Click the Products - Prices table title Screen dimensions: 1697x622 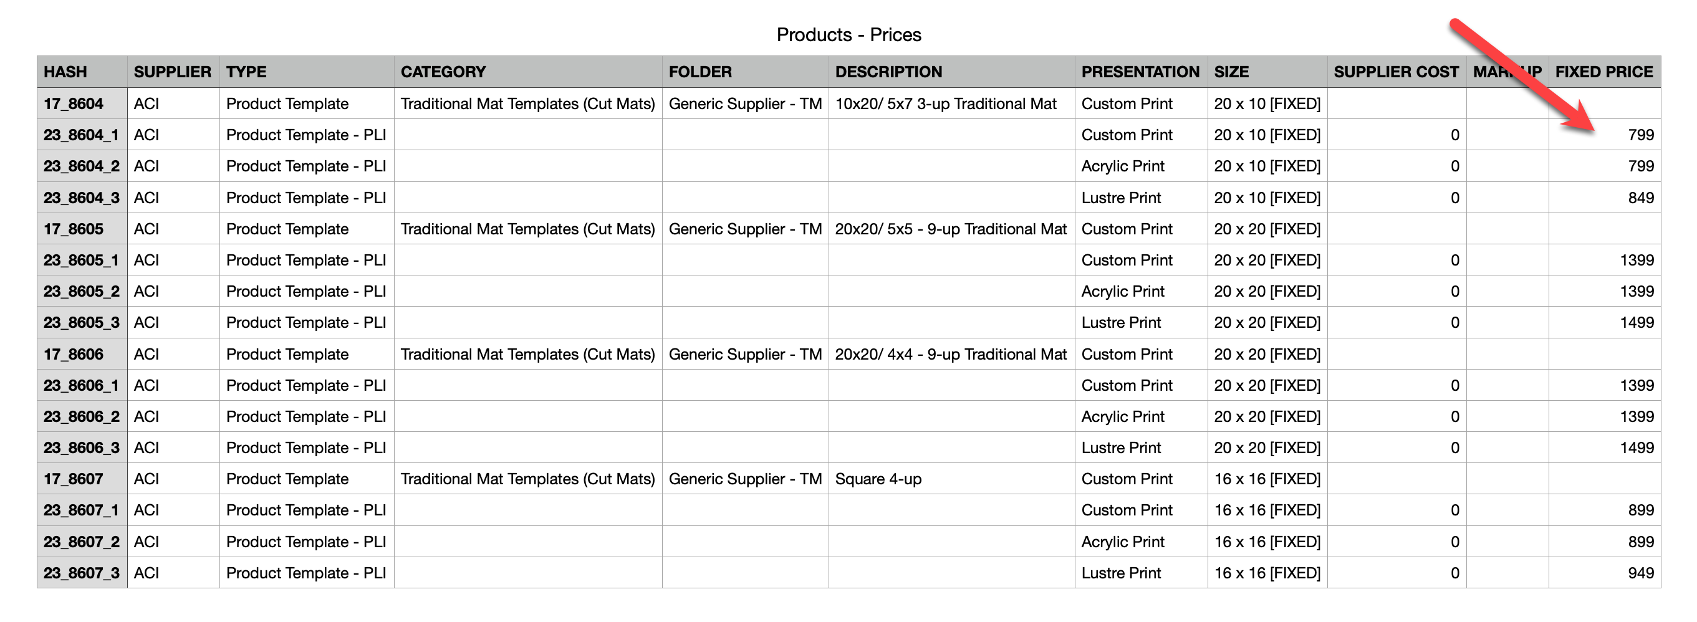coord(848,34)
